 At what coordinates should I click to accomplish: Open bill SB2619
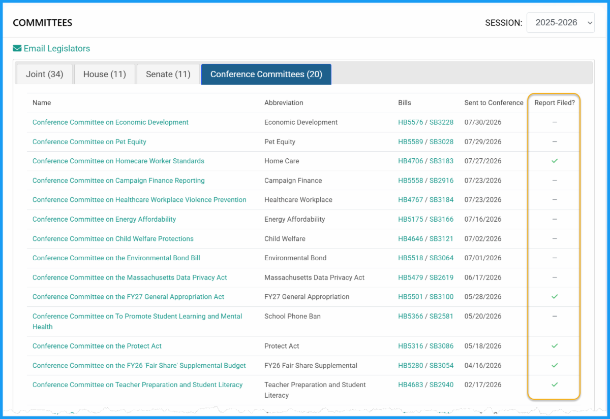[441, 277]
